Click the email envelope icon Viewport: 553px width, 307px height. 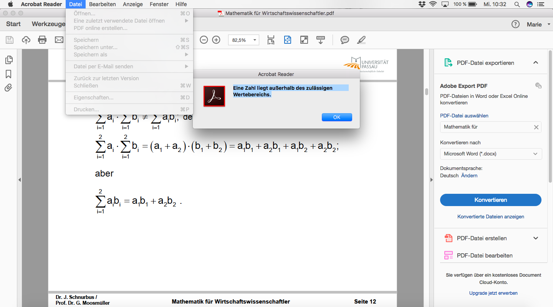pos(59,40)
